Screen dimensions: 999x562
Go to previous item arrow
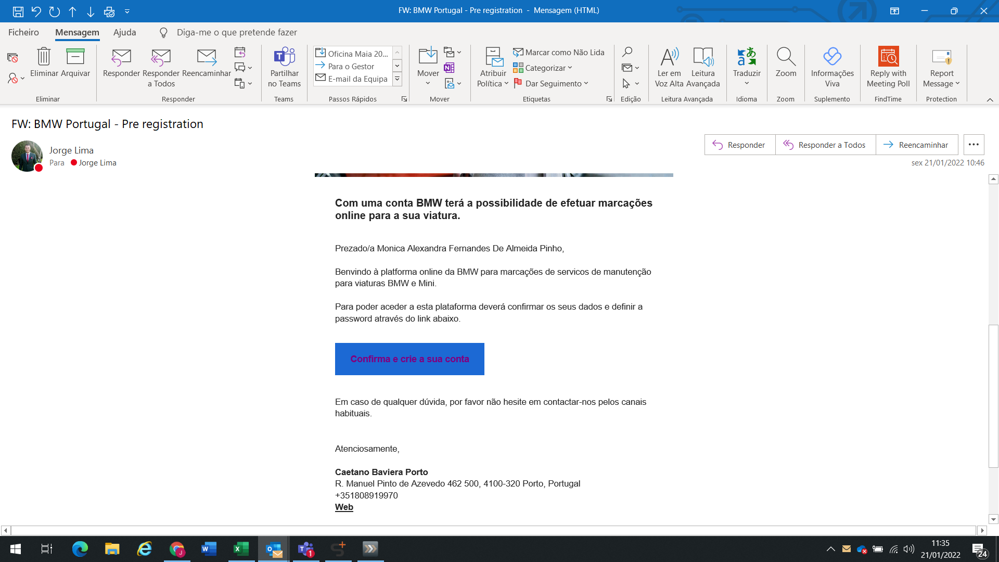(72, 11)
